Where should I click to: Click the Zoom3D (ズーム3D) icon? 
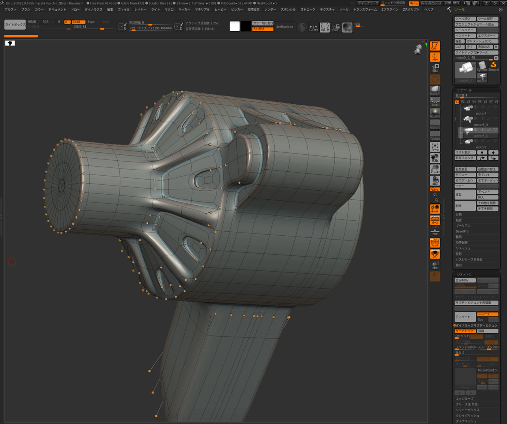[435, 169]
